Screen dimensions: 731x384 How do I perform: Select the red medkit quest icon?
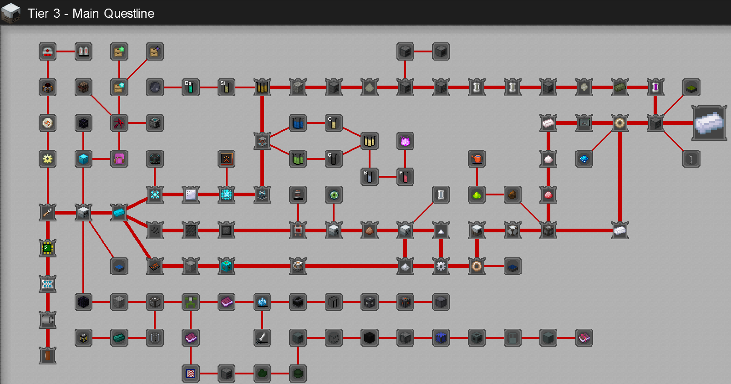[x=48, y=51]
